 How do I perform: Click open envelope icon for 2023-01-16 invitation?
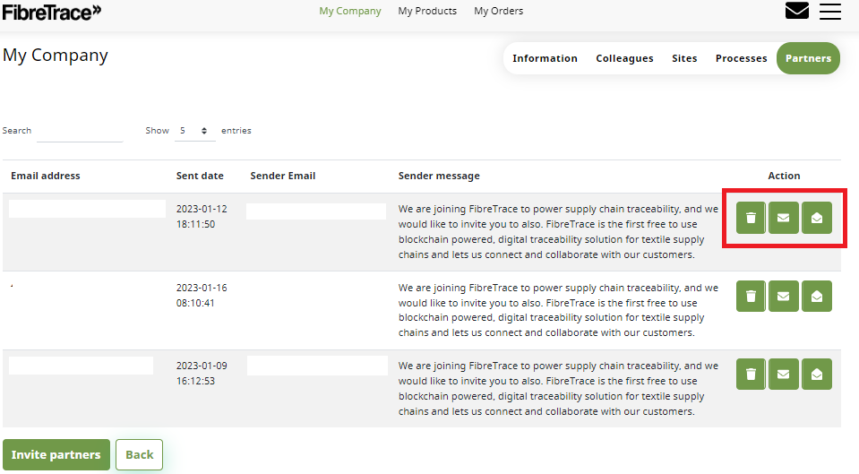click(817, 296)
